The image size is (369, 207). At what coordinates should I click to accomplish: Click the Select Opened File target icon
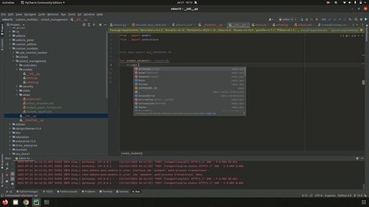(x=84, y=25)
